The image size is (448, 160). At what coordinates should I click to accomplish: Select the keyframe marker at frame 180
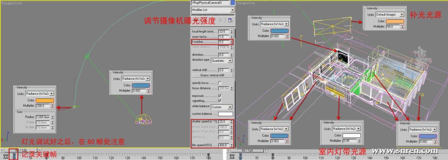pyautogui.click(x=208, y=155)
